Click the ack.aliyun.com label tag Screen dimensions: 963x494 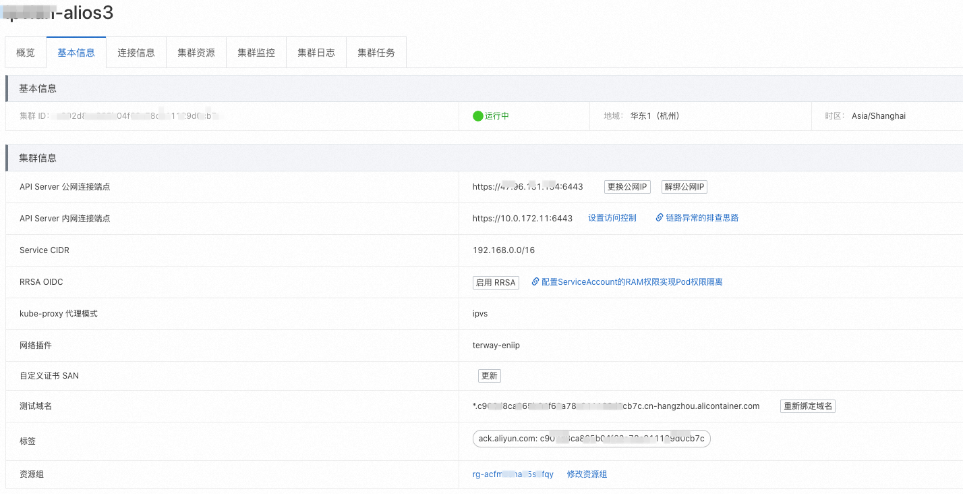pos(591,439)
